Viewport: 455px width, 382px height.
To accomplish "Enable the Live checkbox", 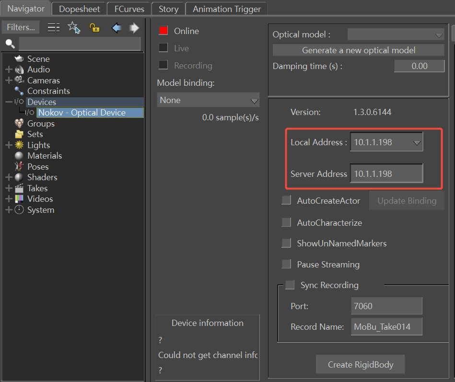I will click(x=163, y=48).
